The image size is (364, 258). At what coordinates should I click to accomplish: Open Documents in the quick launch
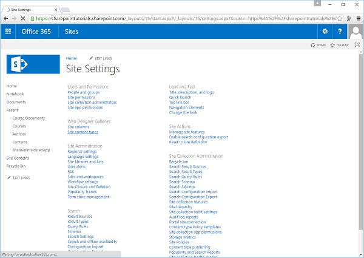tap(16, 102)
